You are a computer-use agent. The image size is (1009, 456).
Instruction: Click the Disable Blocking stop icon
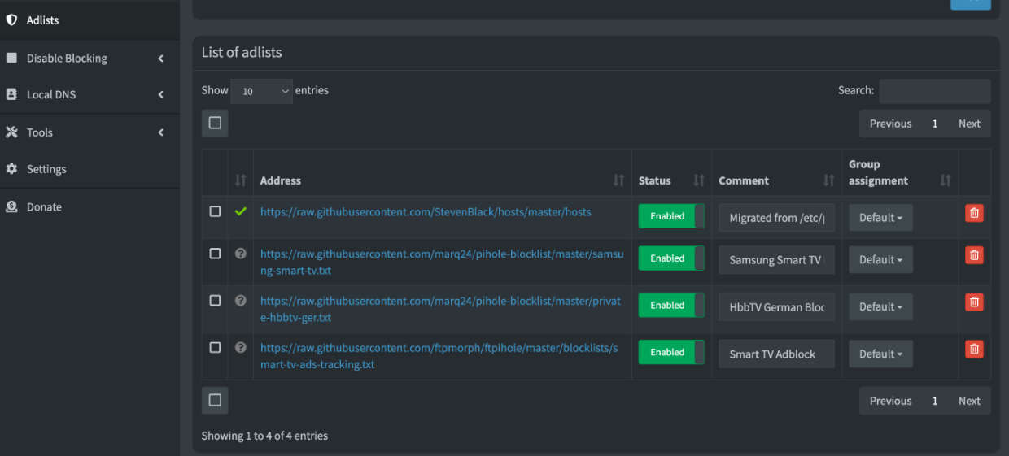click(x=11, y=58)
